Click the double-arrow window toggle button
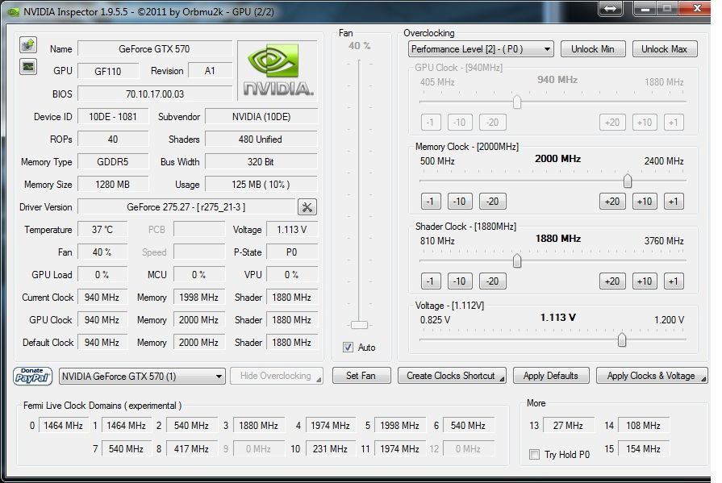Screen dimensions: 722x483 (610, 8)
